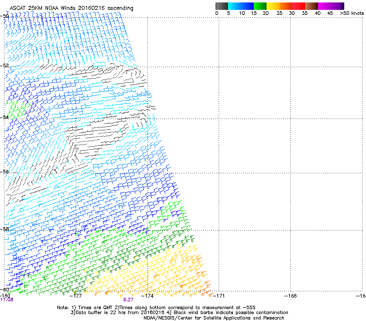The width and height of the screenshot is (366, 321).
Task: Click the -56 latitude axis label
Action: point(4,171)
